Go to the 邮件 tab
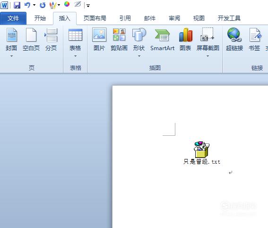Screen dimensions: 268x228 tap(150, 18)
